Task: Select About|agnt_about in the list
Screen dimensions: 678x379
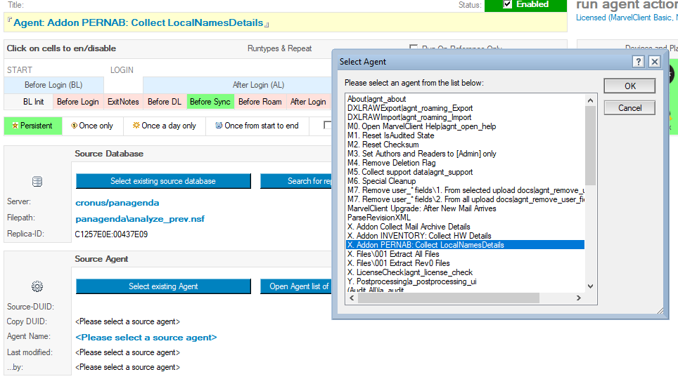Action: (466, 99)
